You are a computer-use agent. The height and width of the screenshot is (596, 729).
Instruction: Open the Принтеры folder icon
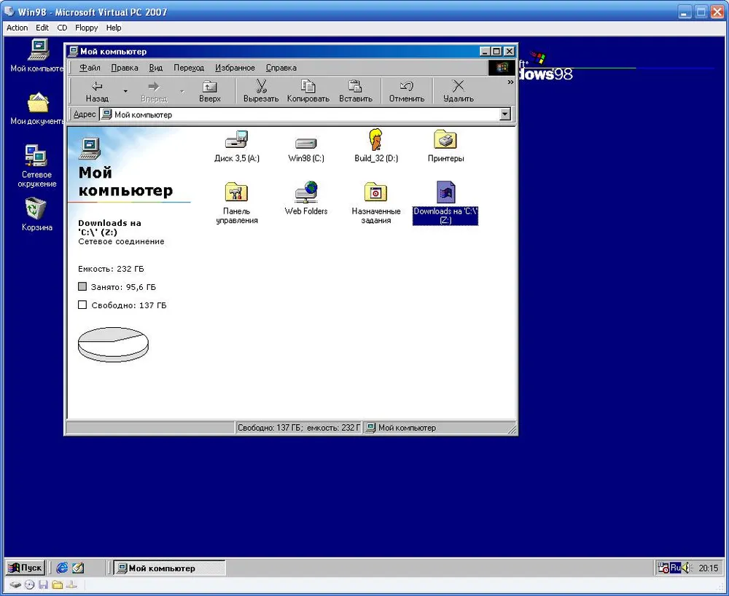click(x=445, y=140)
